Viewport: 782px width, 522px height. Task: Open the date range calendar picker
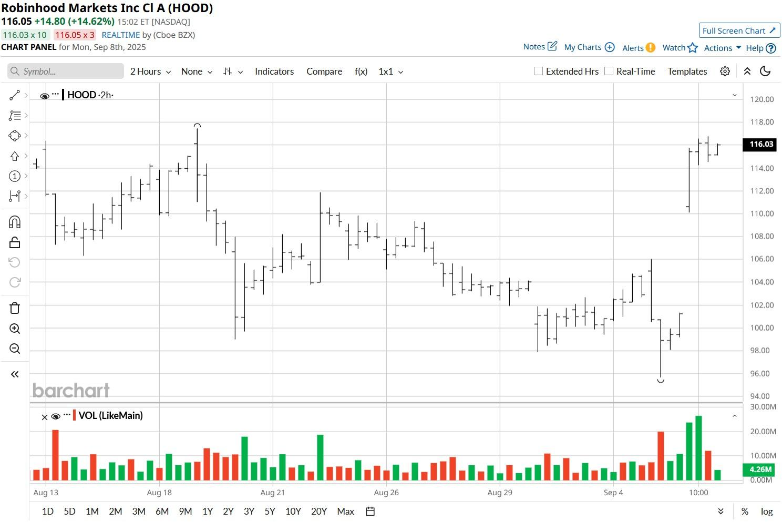[x=370, y=511]
